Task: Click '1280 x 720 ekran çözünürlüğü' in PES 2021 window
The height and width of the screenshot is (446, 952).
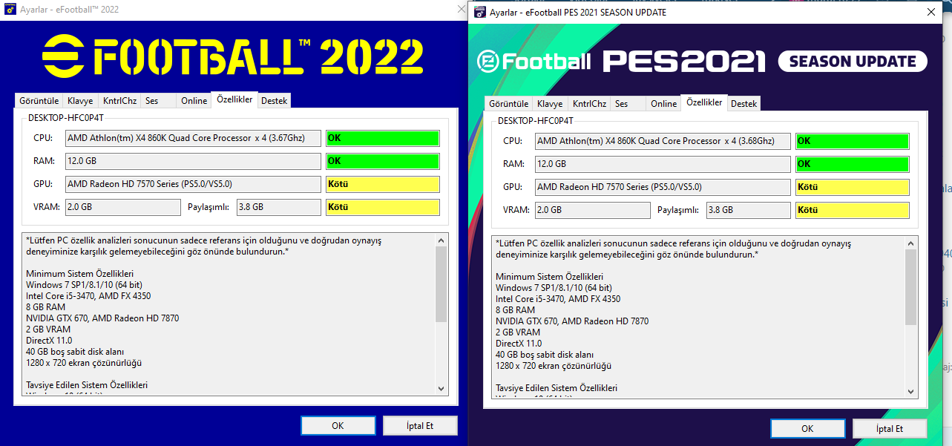Action: (x=554, y=366)
